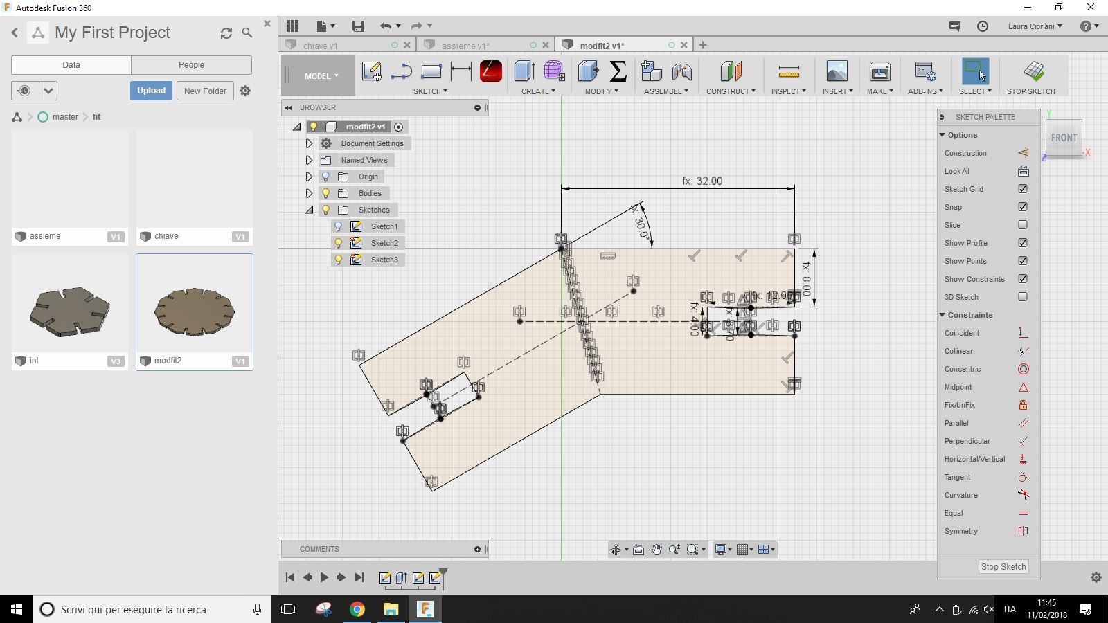Click the red Stop Sketch toolbar icon
The height and width of the screenshot is (623, 1108).
click(x=490, y=71)
